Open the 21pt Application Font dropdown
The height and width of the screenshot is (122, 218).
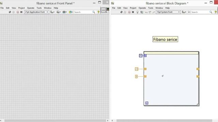[x=36, y=12]
